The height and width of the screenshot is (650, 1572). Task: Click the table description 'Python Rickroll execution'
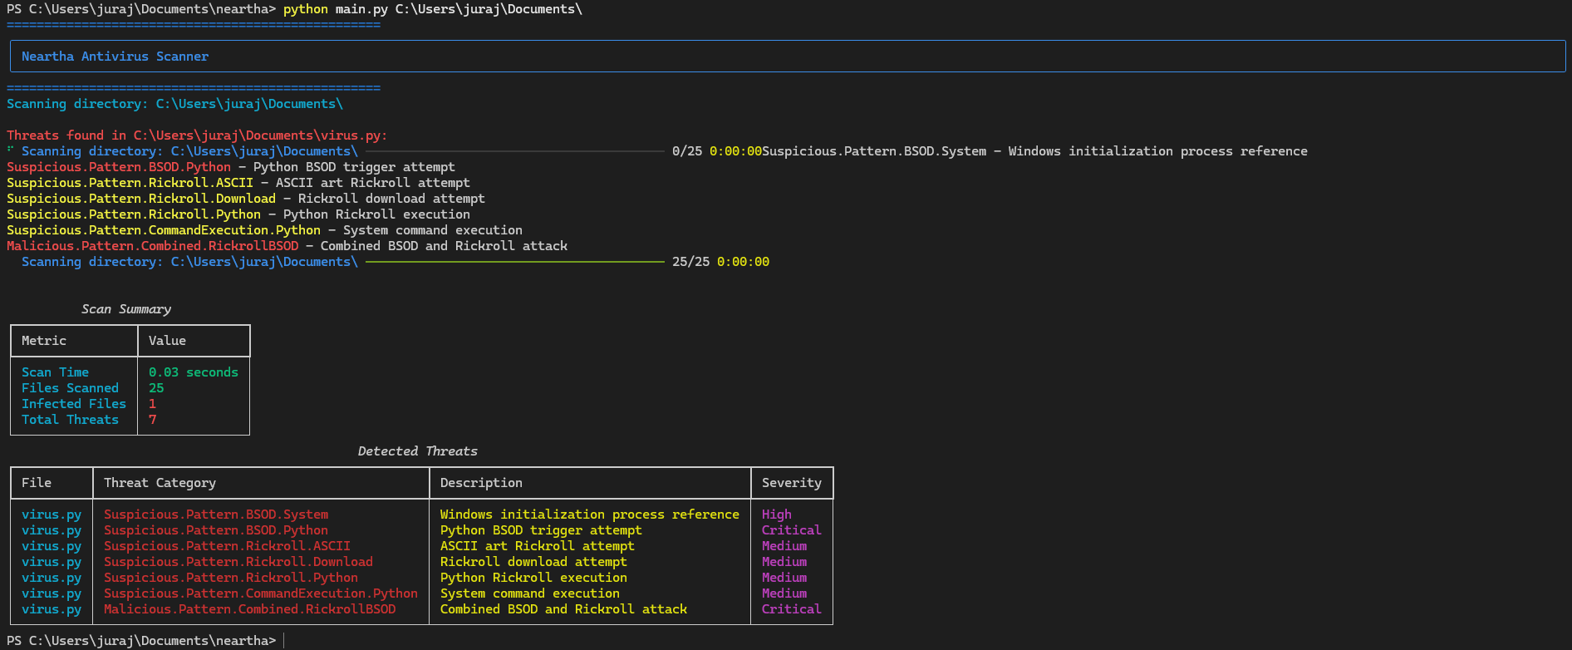533,578
